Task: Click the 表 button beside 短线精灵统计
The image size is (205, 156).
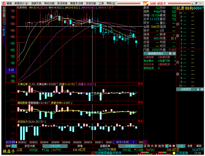Action: point(170,53)
